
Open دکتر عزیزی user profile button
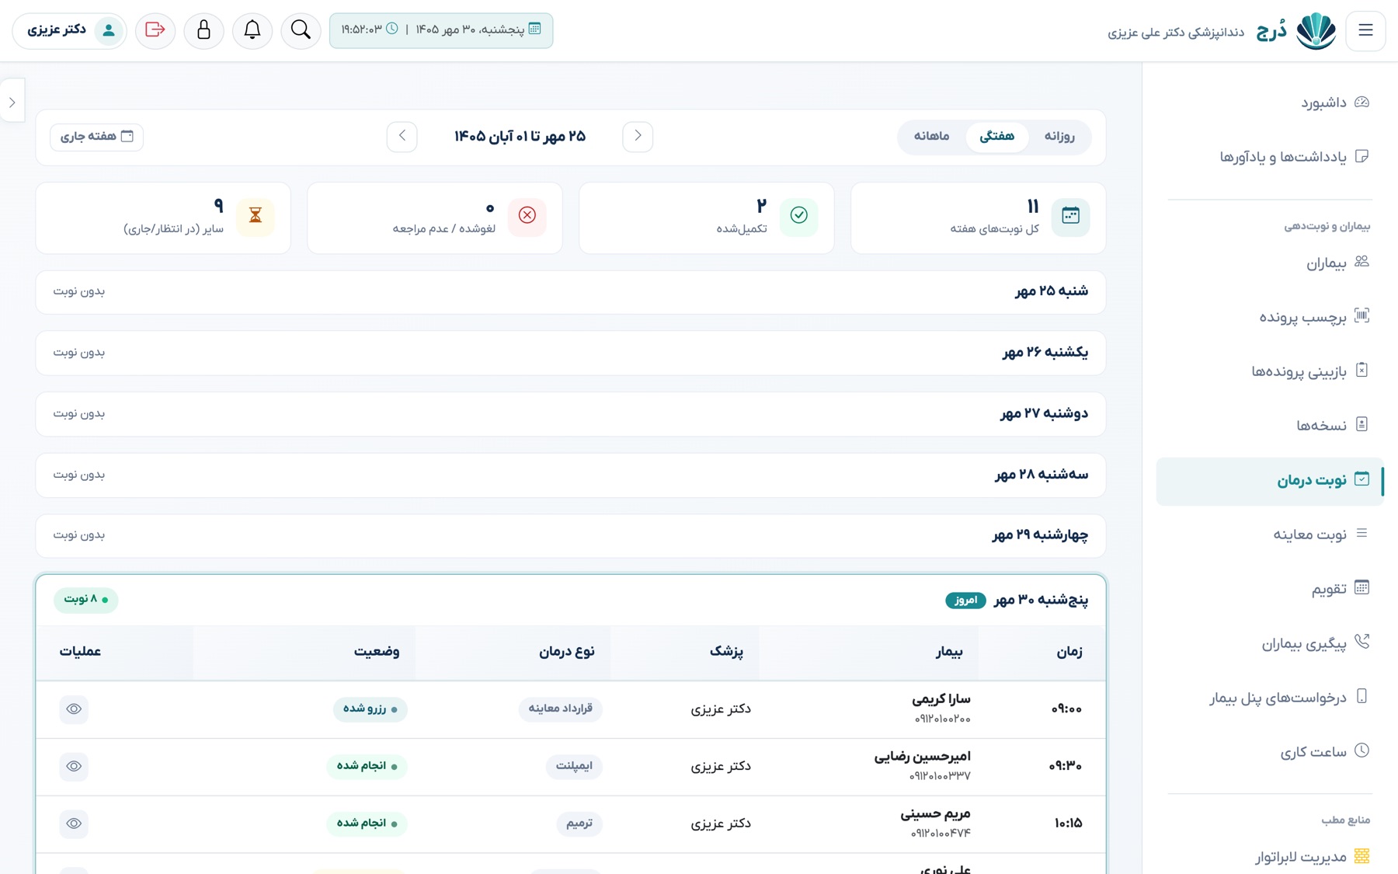click(x=70, y=30)
